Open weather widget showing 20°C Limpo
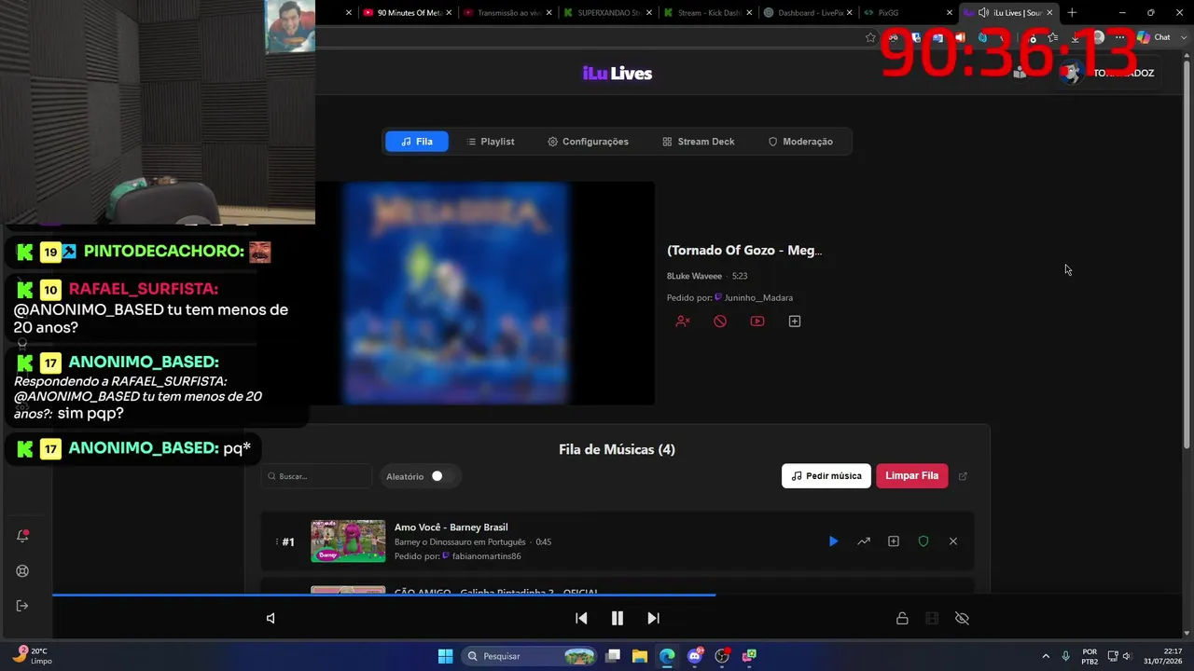The height and width of the screenshot is (671, 1194). [33, 656]
